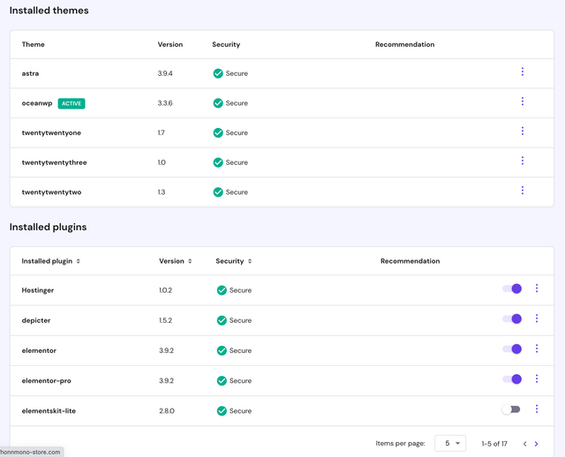Open the three-dot menu for elementor plugin
The image size is (565, 457).
coord(537,348)
